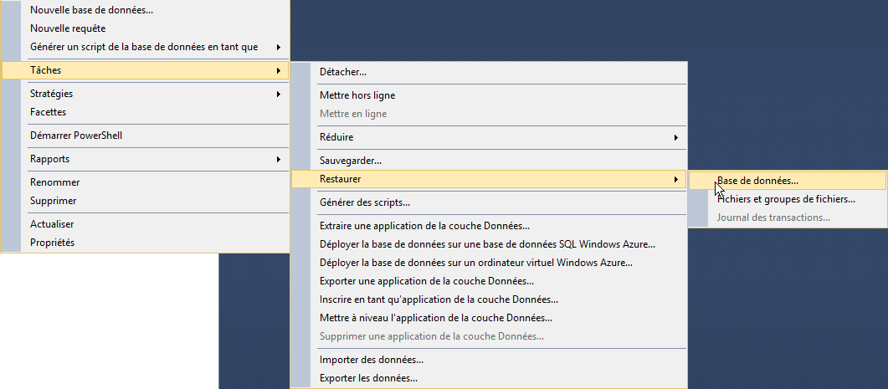This screenshot has height=389, width=888.
Task: Open 'Propriétés' of the database
Action: point(52,243)
